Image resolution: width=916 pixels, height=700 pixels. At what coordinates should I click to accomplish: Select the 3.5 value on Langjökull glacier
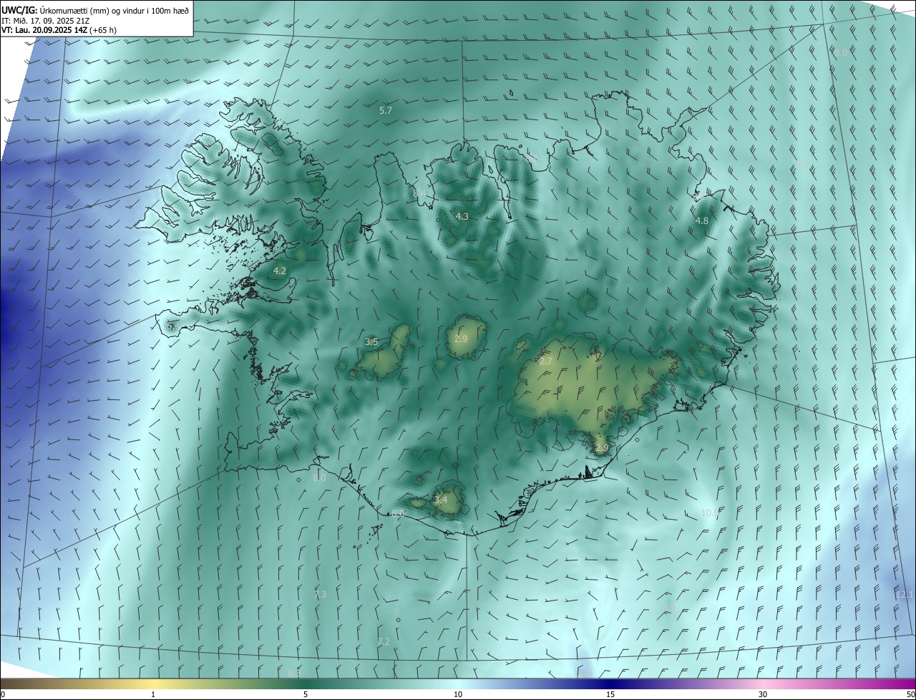point(371,342)
